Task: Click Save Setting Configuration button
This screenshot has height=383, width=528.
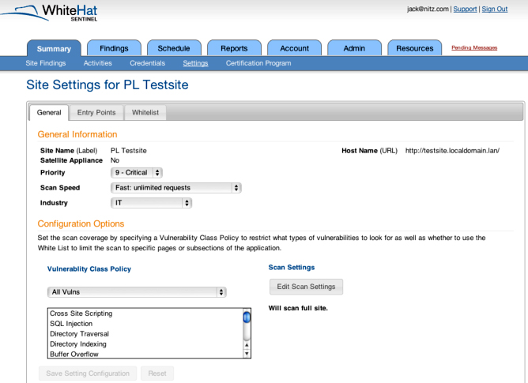Action: [x=88, y=374]
